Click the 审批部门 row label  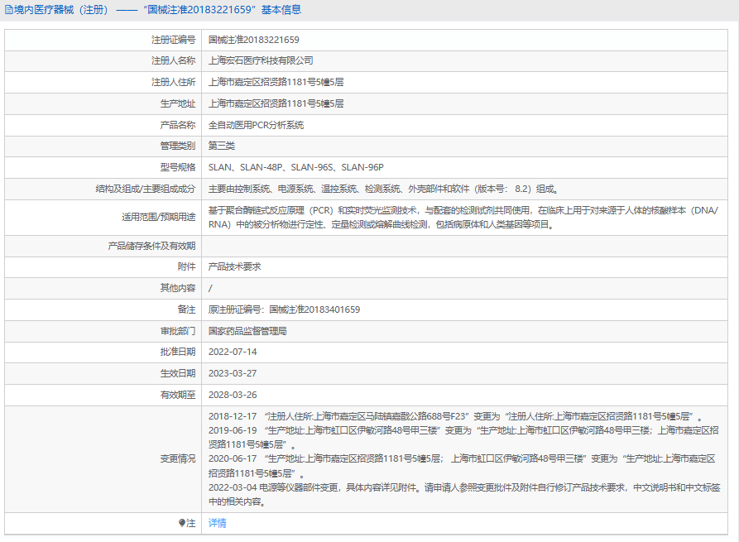coord(178,331)
